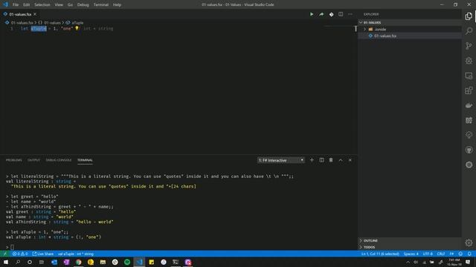
Task: Maximize the panel with up chevron
Action: [341, 160]
